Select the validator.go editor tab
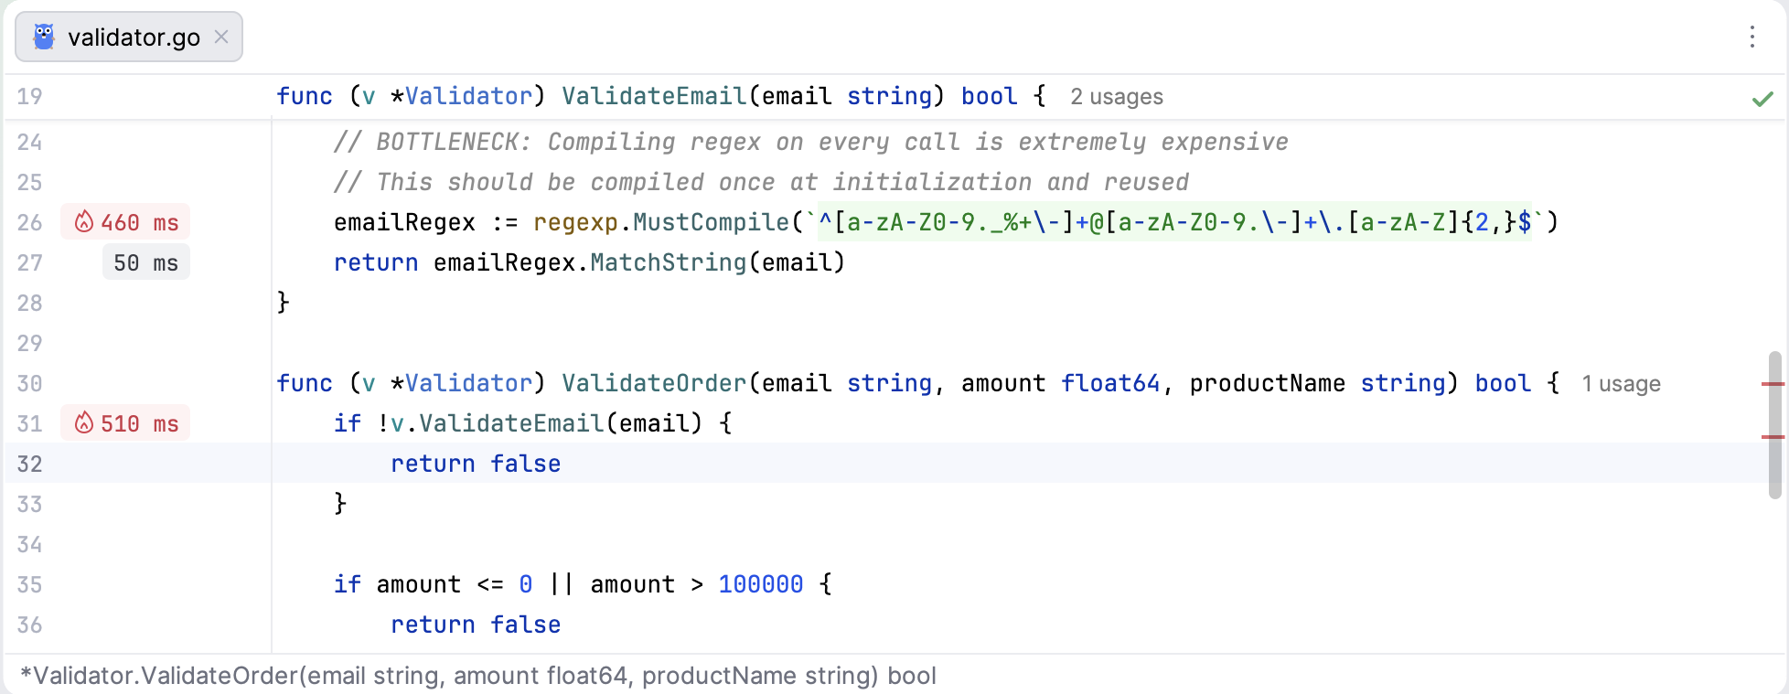 [129, 37]
